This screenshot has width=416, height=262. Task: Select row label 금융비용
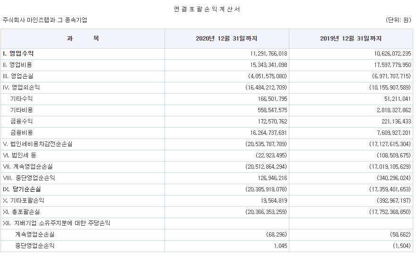point(21,133)
